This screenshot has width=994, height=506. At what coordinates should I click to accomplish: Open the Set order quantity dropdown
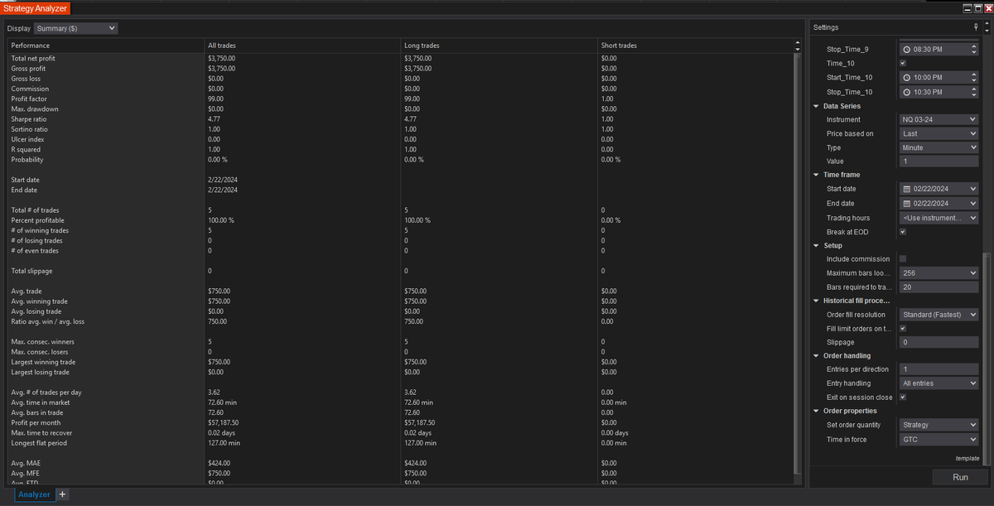939,425
